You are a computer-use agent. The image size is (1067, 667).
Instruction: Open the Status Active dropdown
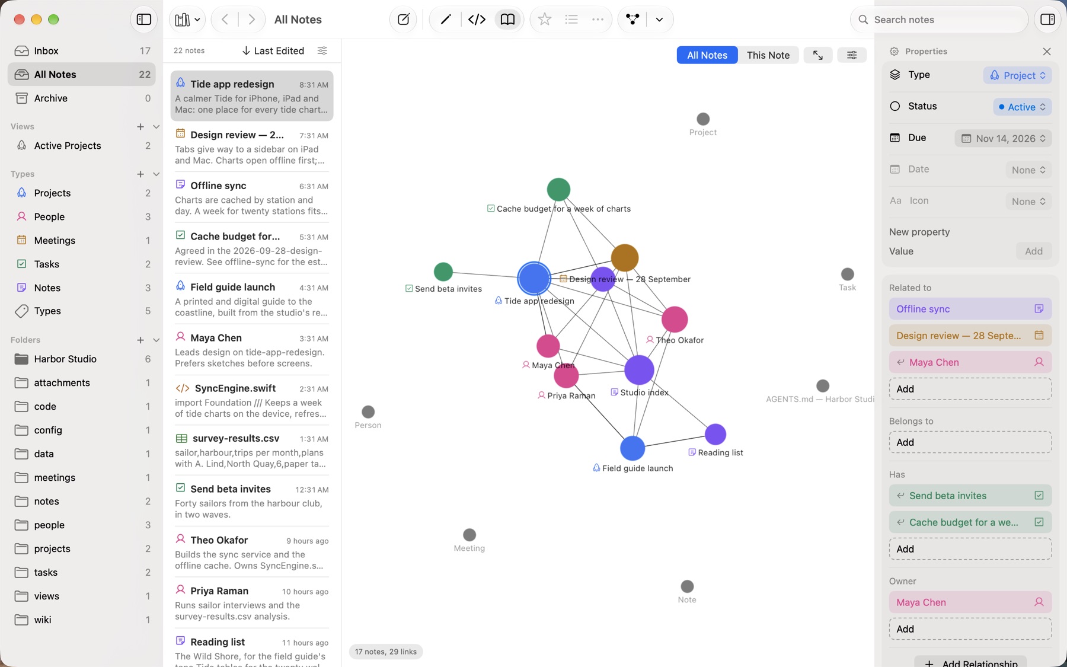click(1023, 107)
